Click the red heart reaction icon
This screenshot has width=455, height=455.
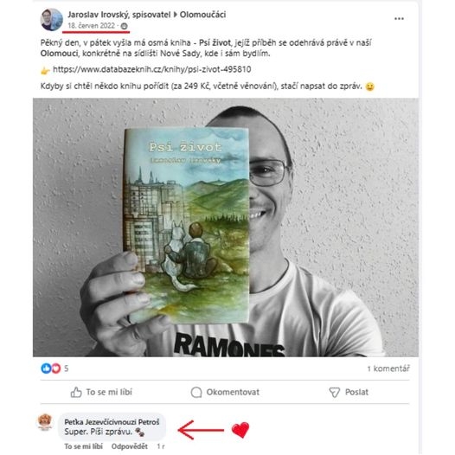pyautogui.click(x=55, y=368)
